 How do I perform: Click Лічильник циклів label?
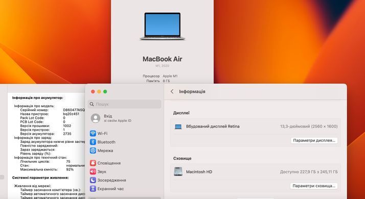click(x=35, y=161)
